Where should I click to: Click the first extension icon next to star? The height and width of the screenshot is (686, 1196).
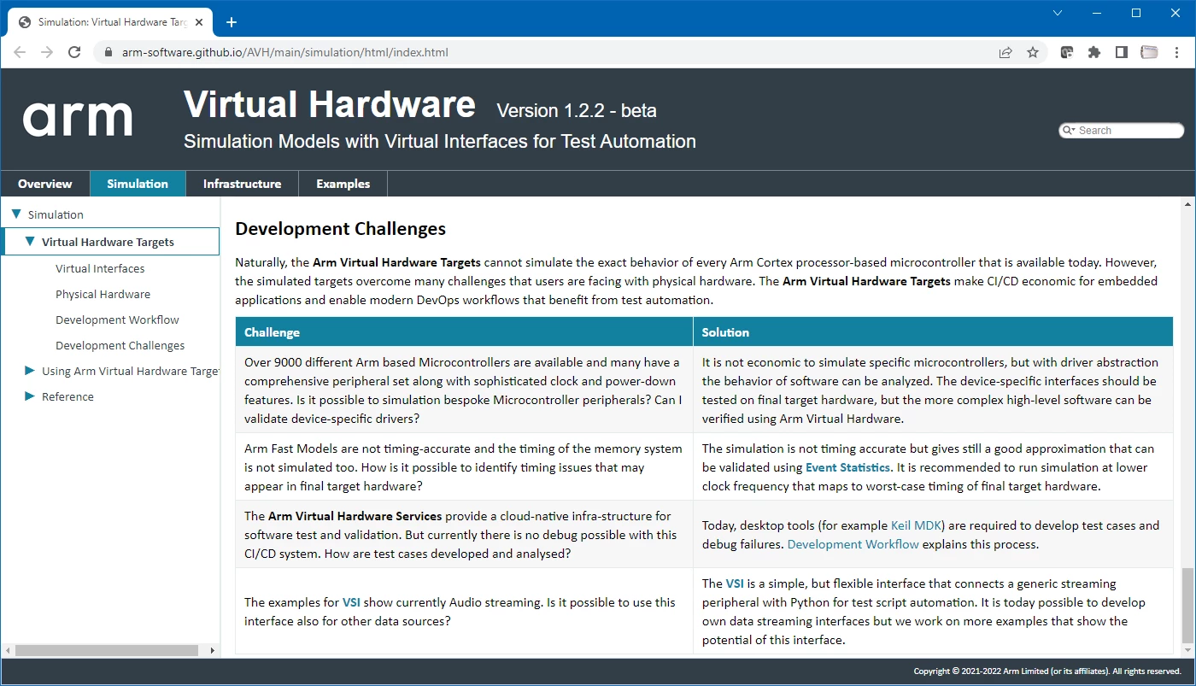click(x=1067, y=52)
